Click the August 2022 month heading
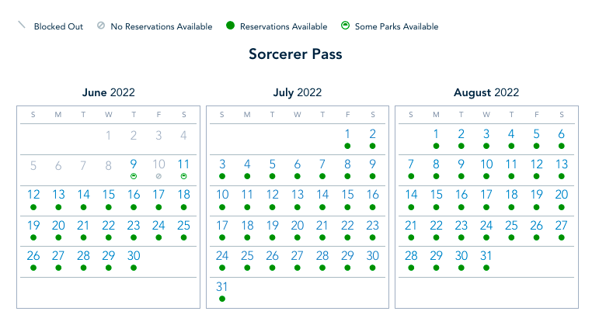This screenshot has width=606, height=332. (x=486, y=92)
